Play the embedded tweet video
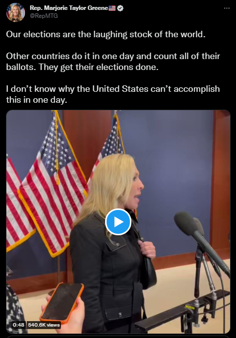Screen dimensions: 236x338 point(118,222)
